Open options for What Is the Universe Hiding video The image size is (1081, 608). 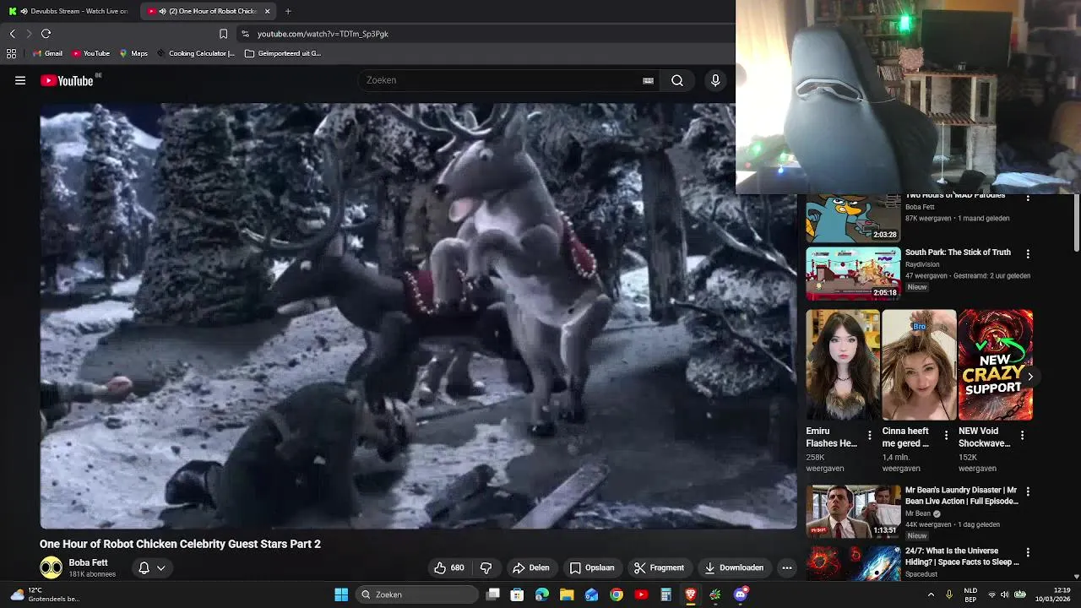[x=1028, y=552]
